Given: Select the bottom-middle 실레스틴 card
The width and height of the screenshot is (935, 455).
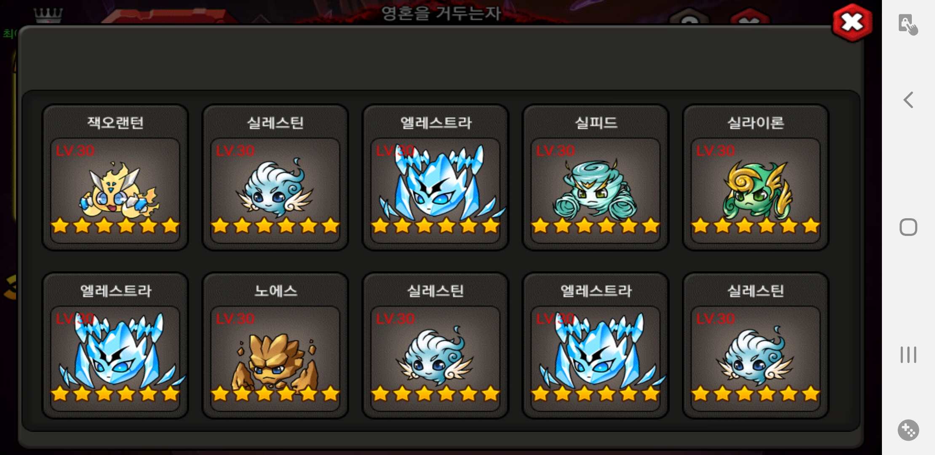Looking at the screenshot, I should point(435,345).
